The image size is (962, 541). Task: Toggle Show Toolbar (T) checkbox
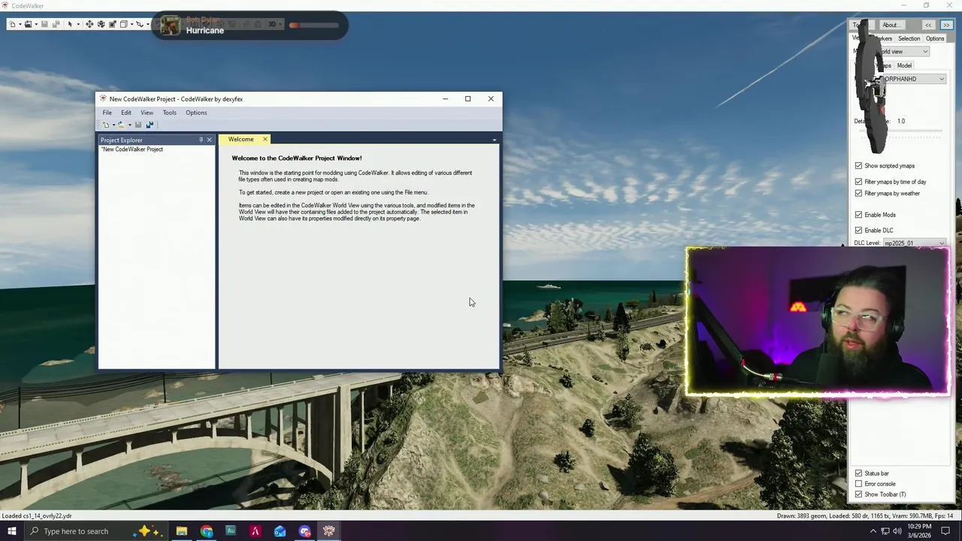coord(858,494)
